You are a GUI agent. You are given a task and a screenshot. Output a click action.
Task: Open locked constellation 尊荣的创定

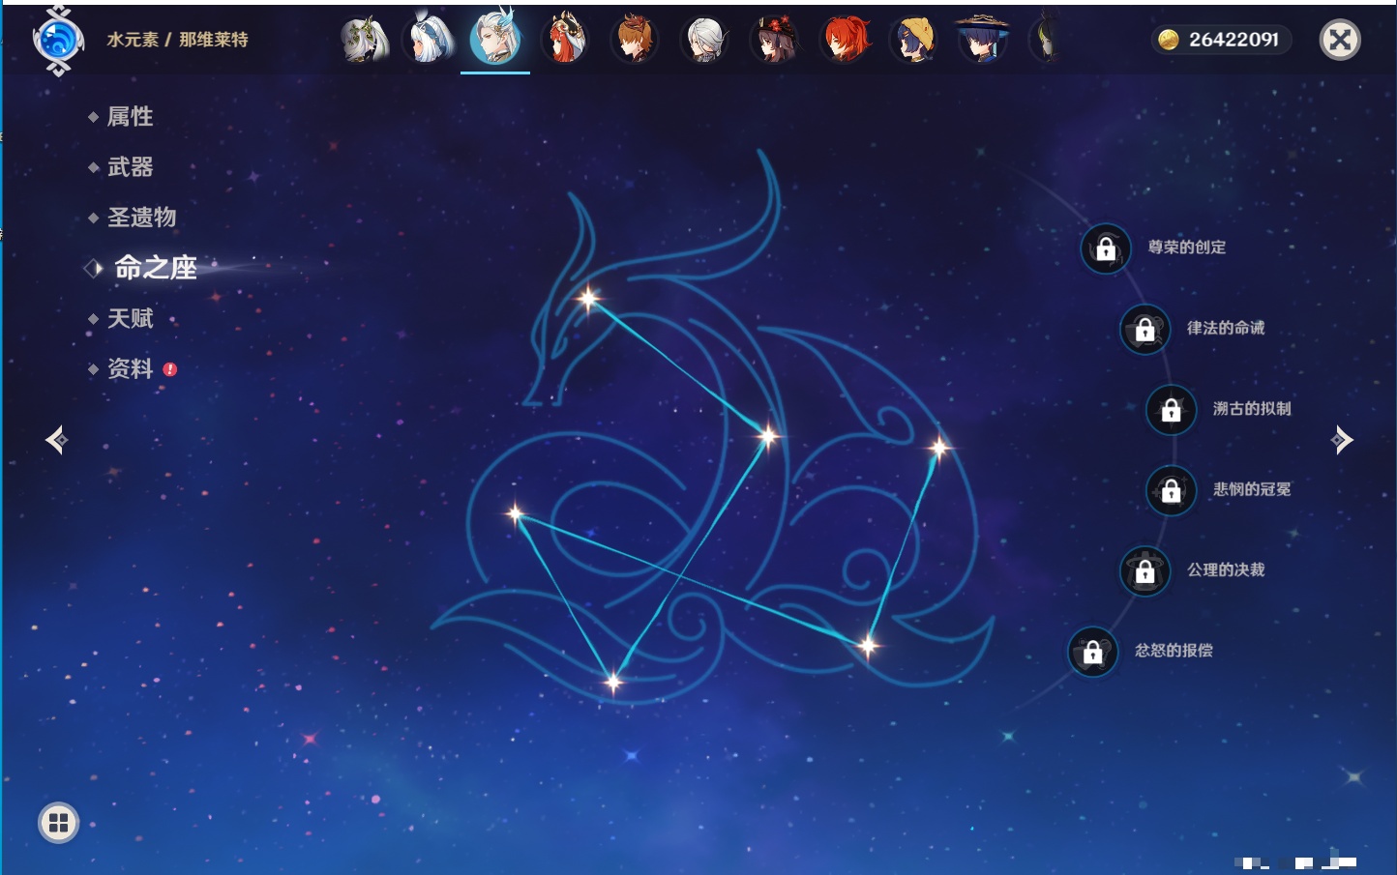click(x=1106, y=248)
